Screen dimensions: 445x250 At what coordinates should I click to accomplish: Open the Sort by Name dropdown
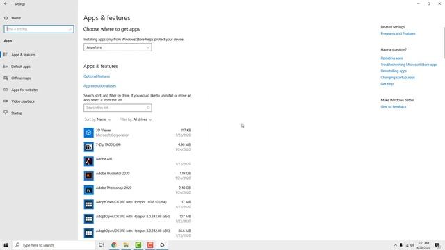(x=97, y=119)
